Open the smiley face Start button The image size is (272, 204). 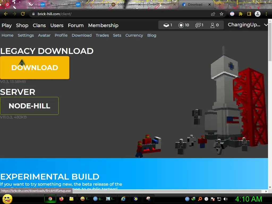pyautogui.click(x=7, y=199)
